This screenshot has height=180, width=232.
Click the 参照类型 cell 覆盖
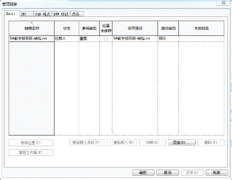pyautogui.click(x=89, y=39)
